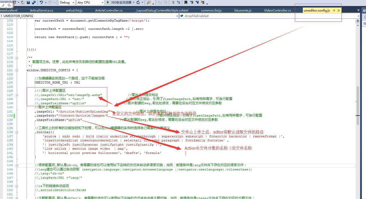The width and height of the screenshot is (366, 199).
Task: Open the _LayoutDialogContentNoStyle.cshtml tab
Action: point(162,10)
